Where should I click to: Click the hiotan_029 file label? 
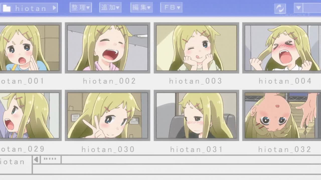(x=22, y=149)
